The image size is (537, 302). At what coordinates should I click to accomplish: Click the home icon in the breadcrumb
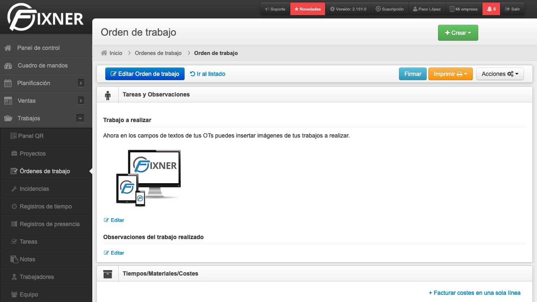point(104,53)
